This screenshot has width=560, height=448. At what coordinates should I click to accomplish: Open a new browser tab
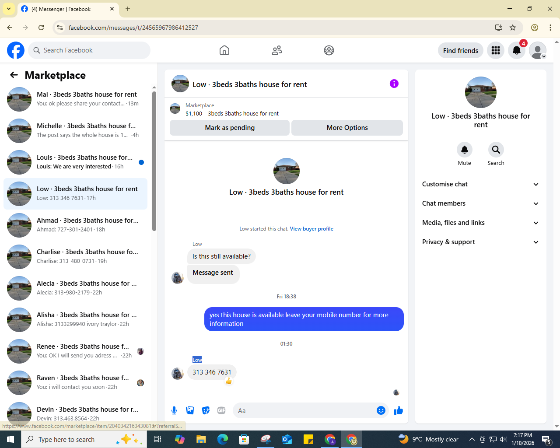pyautogui.click(x=128, y=9)
